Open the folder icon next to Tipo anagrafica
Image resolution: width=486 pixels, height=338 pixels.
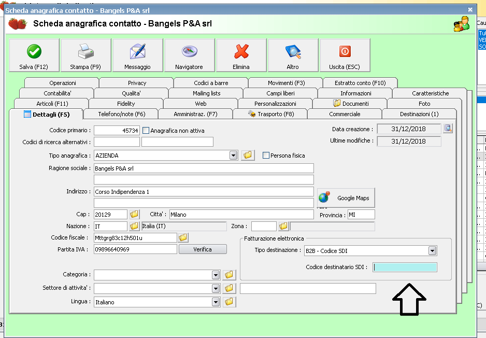(248, 155)
